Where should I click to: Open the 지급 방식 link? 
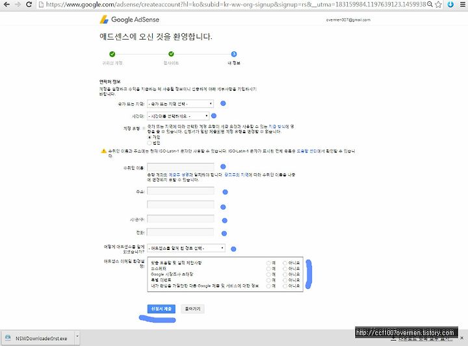tap(277, 127)
